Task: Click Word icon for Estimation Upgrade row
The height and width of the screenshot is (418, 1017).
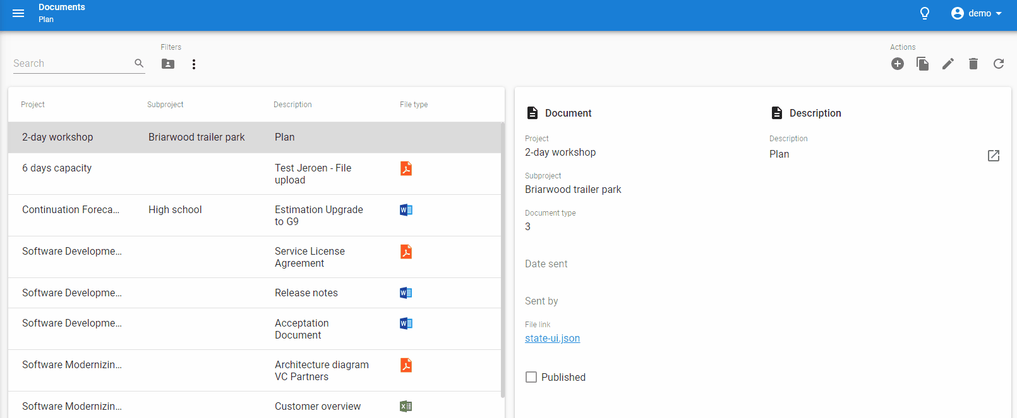Action: 406,210
